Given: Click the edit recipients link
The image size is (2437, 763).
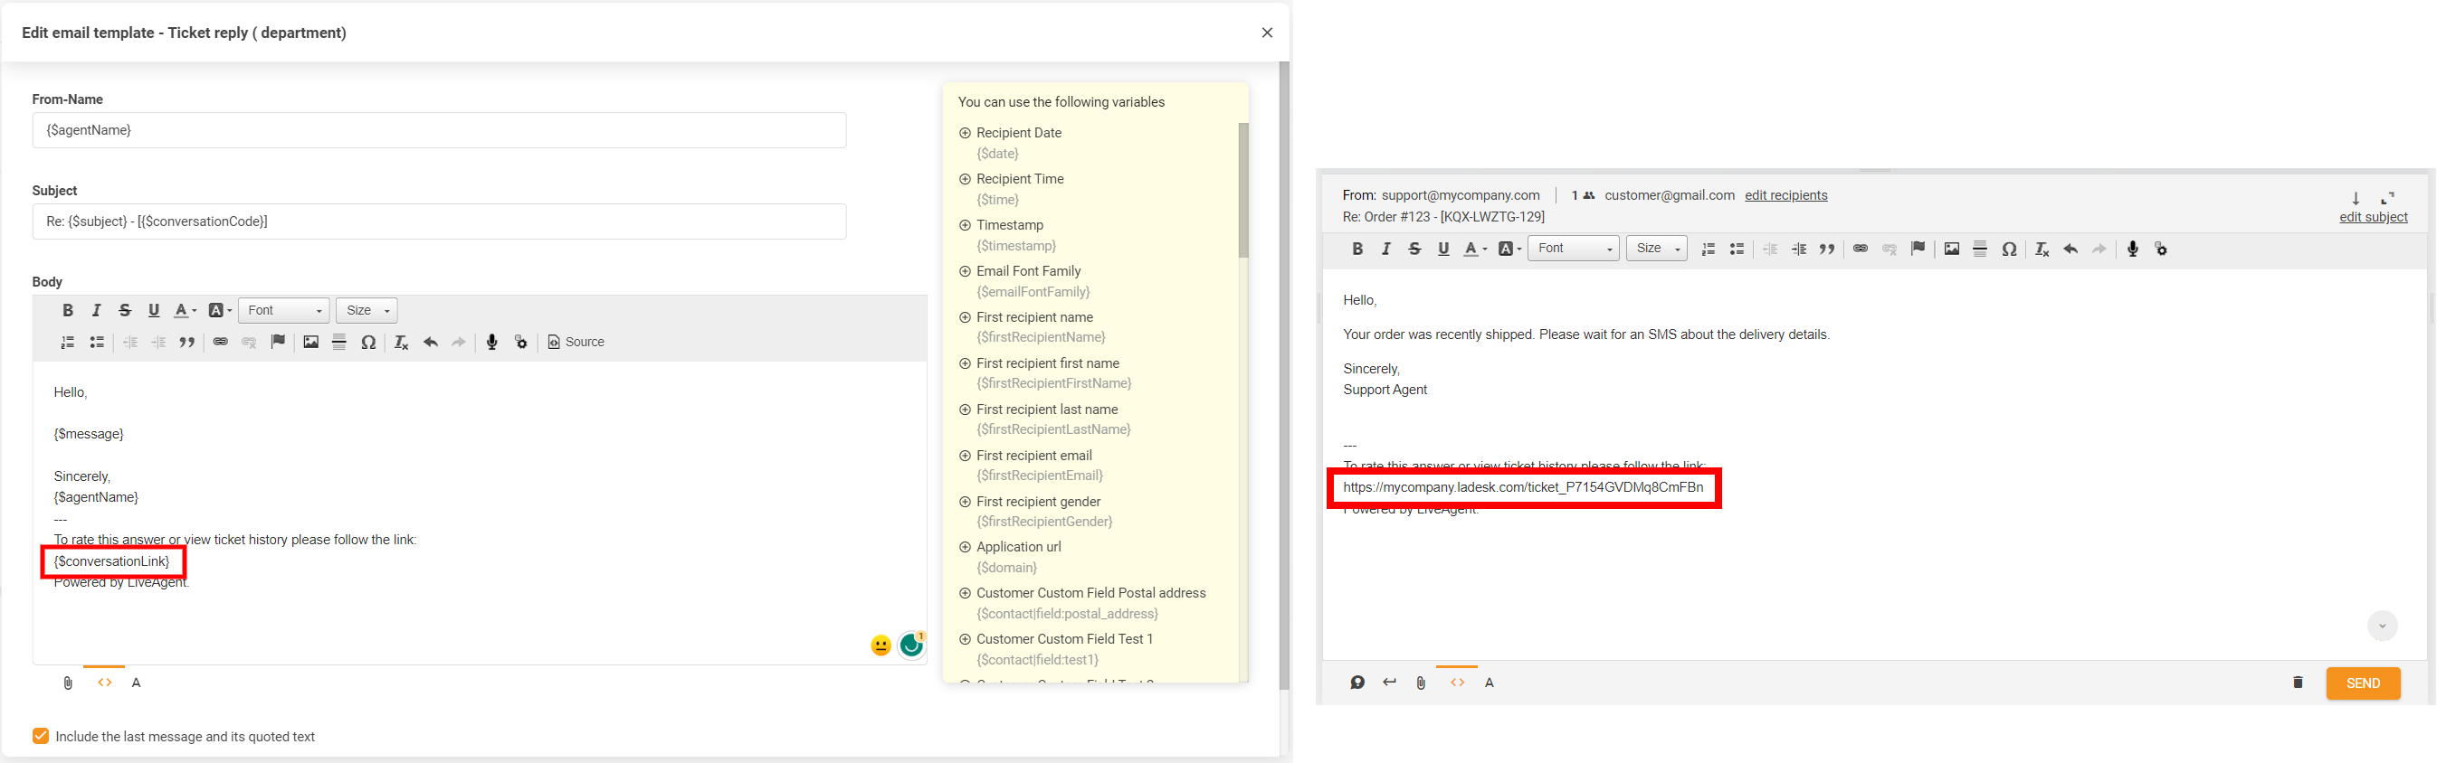Looking at the screenshot, I should (x=1785, y=195).
